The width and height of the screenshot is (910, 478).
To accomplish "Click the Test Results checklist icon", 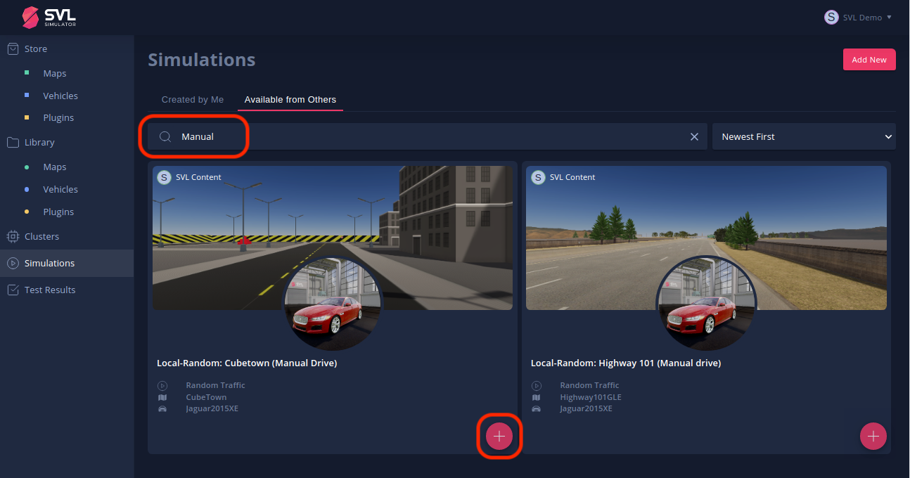I will (13, 290).
